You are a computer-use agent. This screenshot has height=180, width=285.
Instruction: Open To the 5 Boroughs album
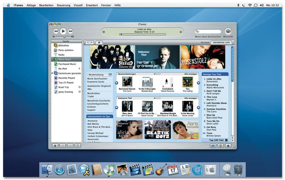point(147,82)
